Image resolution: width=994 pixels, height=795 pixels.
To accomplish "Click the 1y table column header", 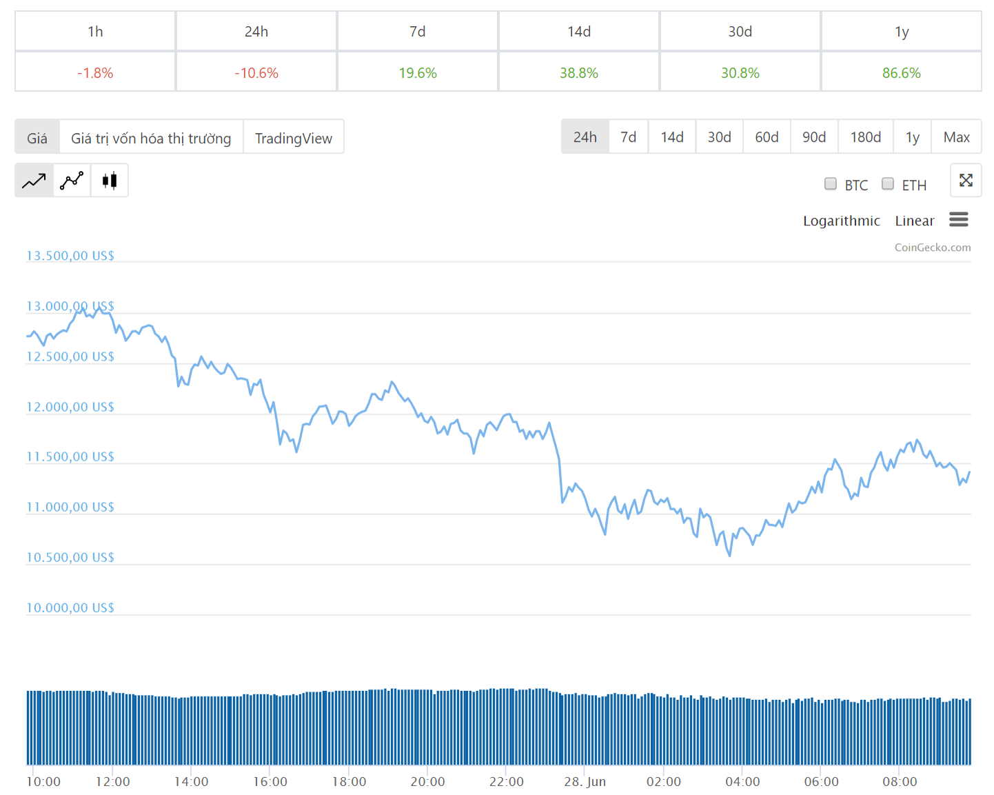I will [x=902, y=31].
